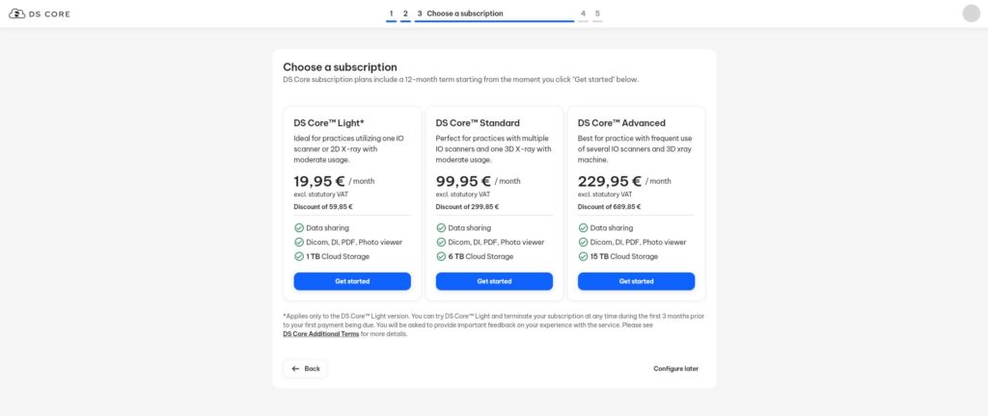Jump to step 4 in the progress bar
Viewport: 988px width, 416px height.
[x=583, y=14]
